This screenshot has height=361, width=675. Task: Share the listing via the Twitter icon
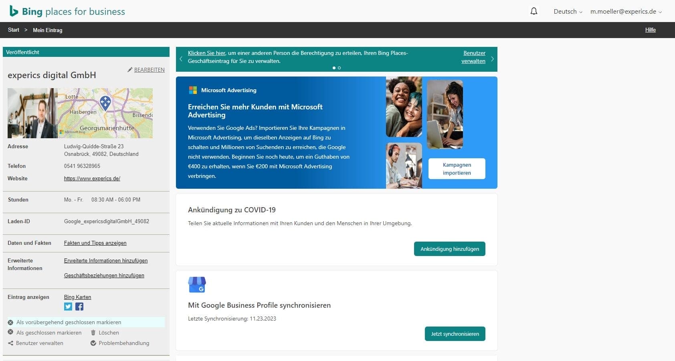click(x=68, y=307)
